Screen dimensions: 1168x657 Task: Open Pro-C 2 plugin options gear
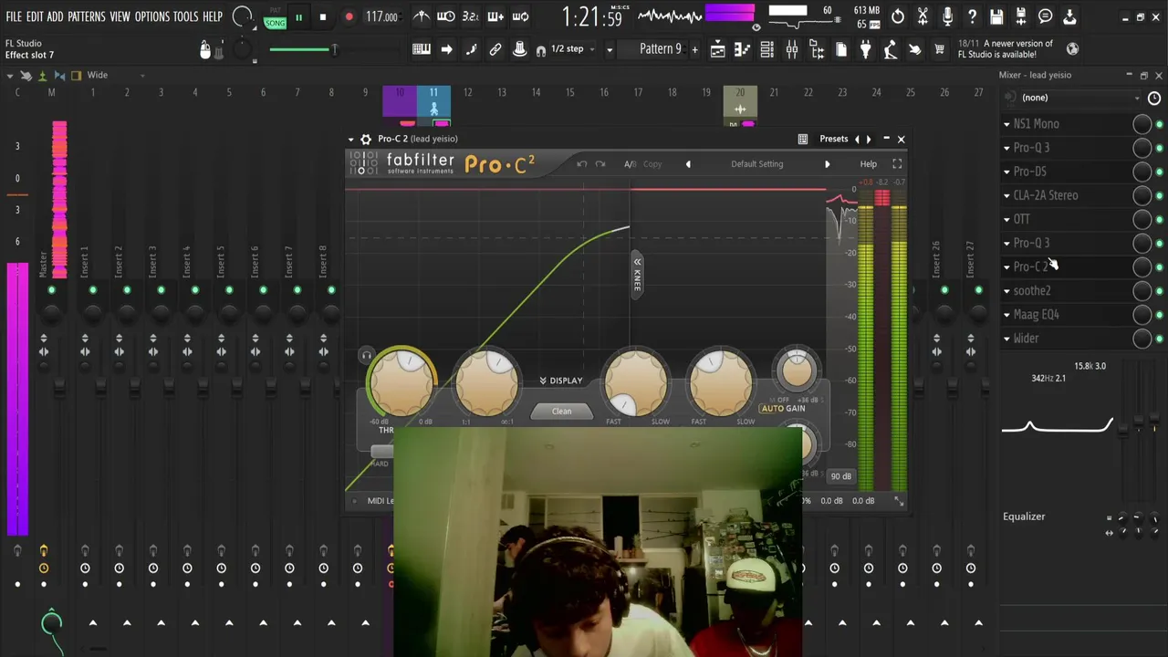click(x=366, y=139)
